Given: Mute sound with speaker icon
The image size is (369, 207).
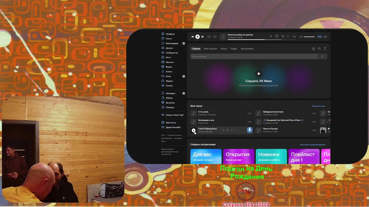Looking at the screenshot, I should 301,37.
